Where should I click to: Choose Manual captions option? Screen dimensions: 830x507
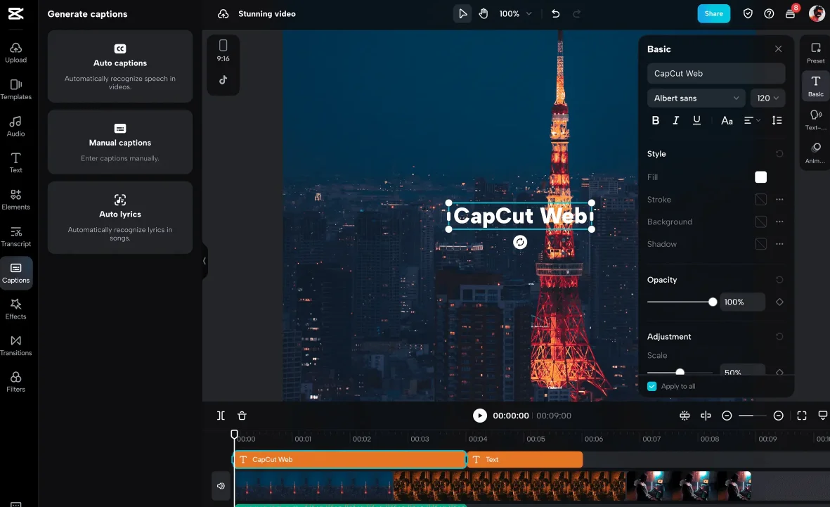120,142
